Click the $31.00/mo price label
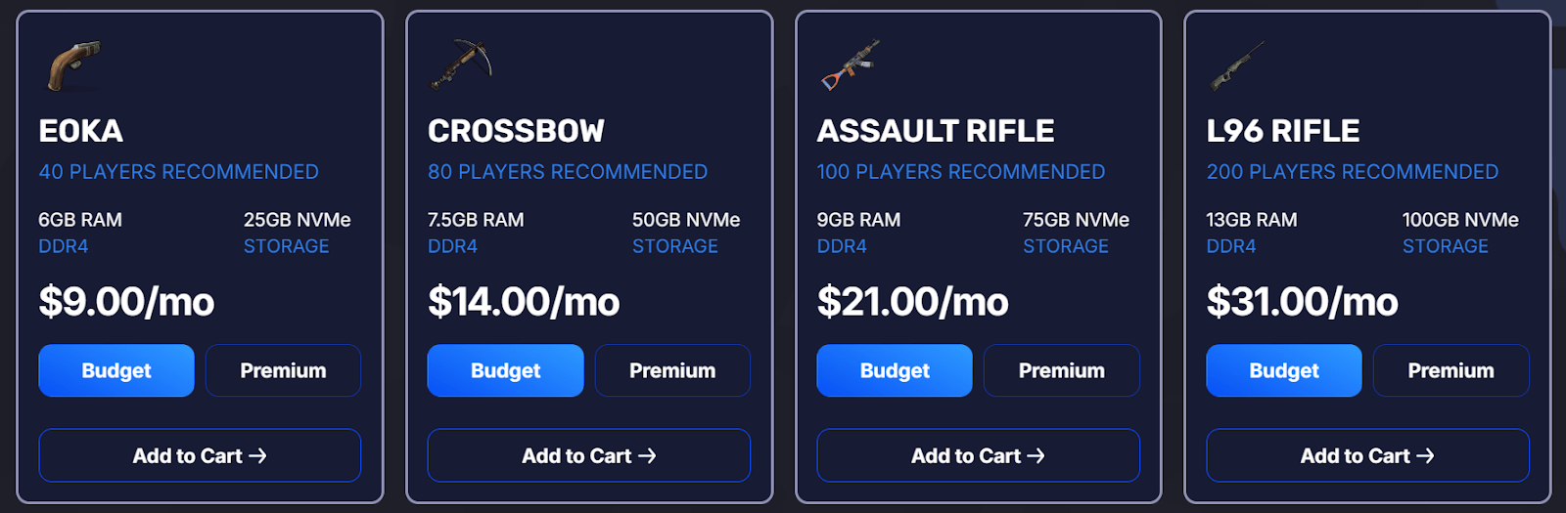 [x=1303, y=302]
